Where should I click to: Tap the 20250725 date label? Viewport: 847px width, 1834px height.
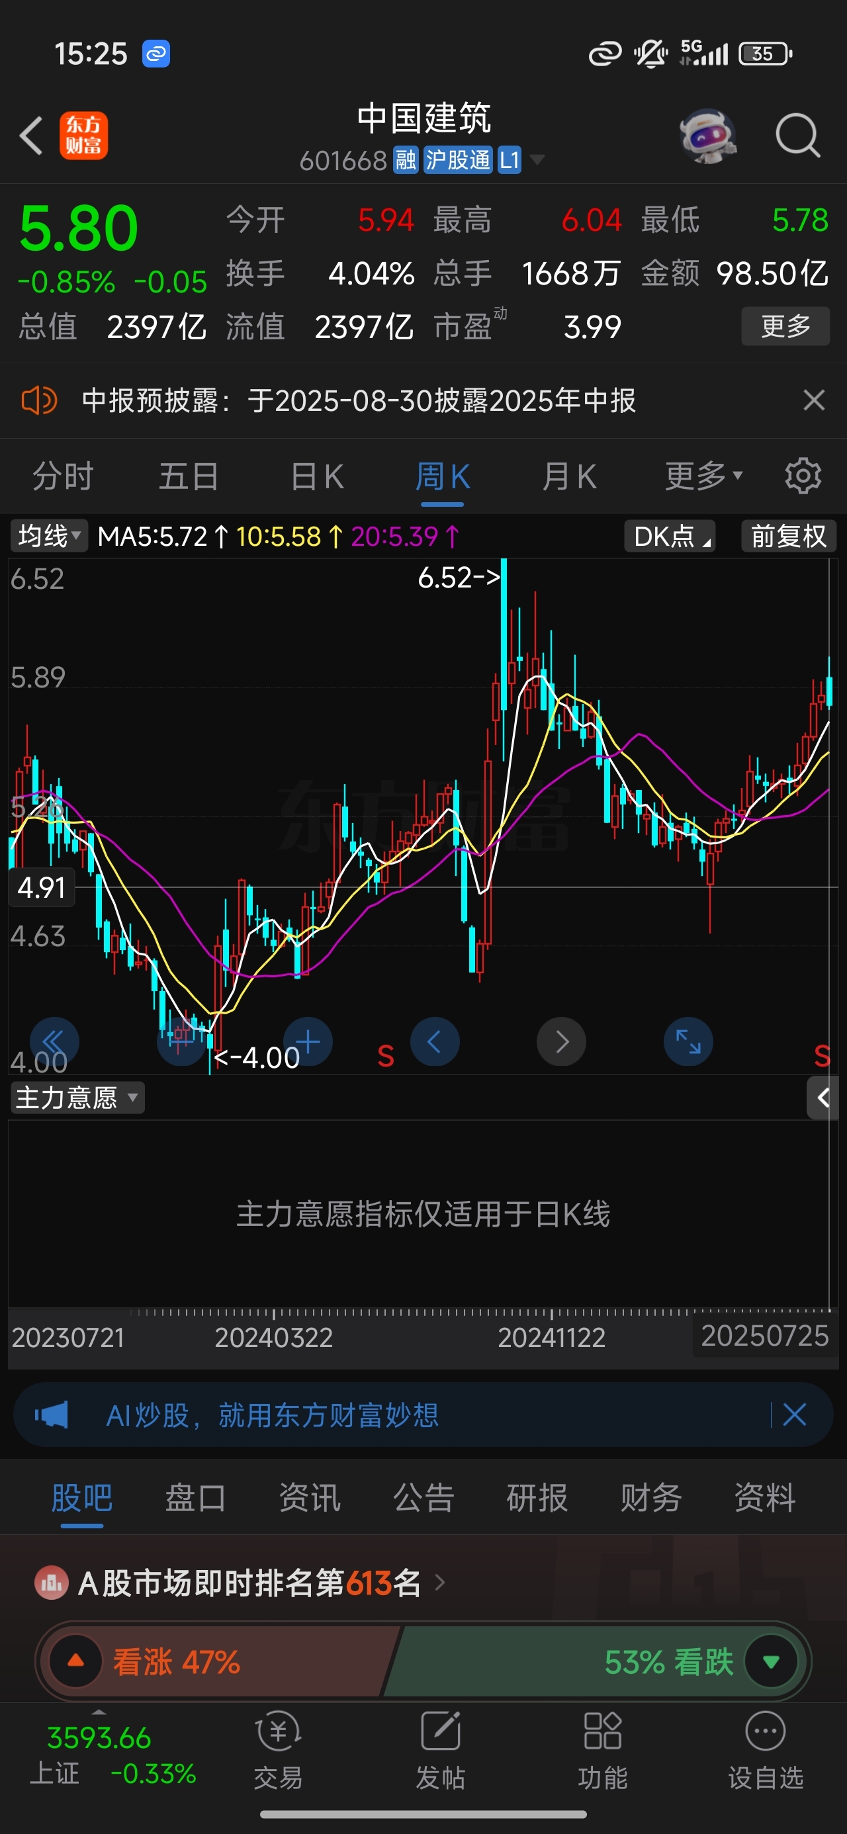point(764,1336)
